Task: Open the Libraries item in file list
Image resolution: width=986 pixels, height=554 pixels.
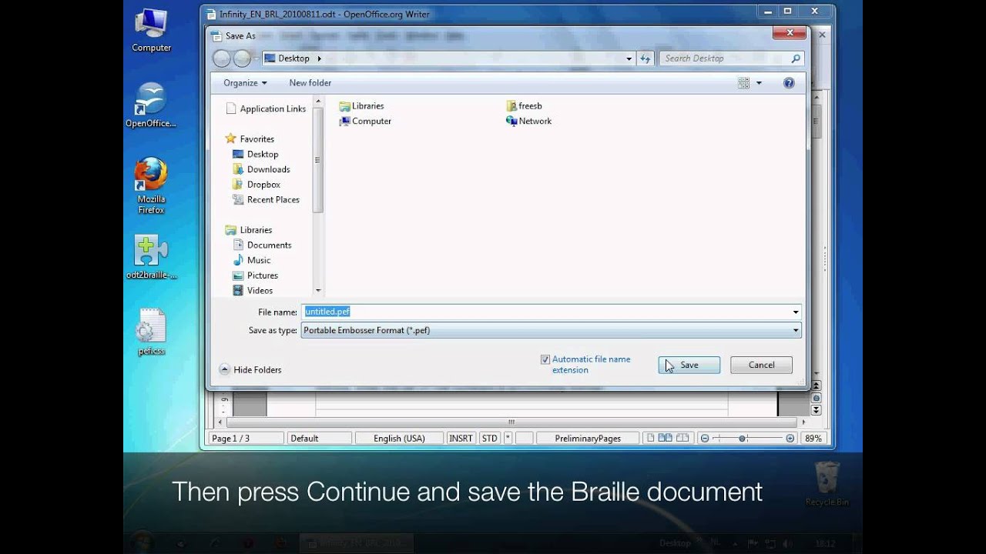Action: click(361, 106)
